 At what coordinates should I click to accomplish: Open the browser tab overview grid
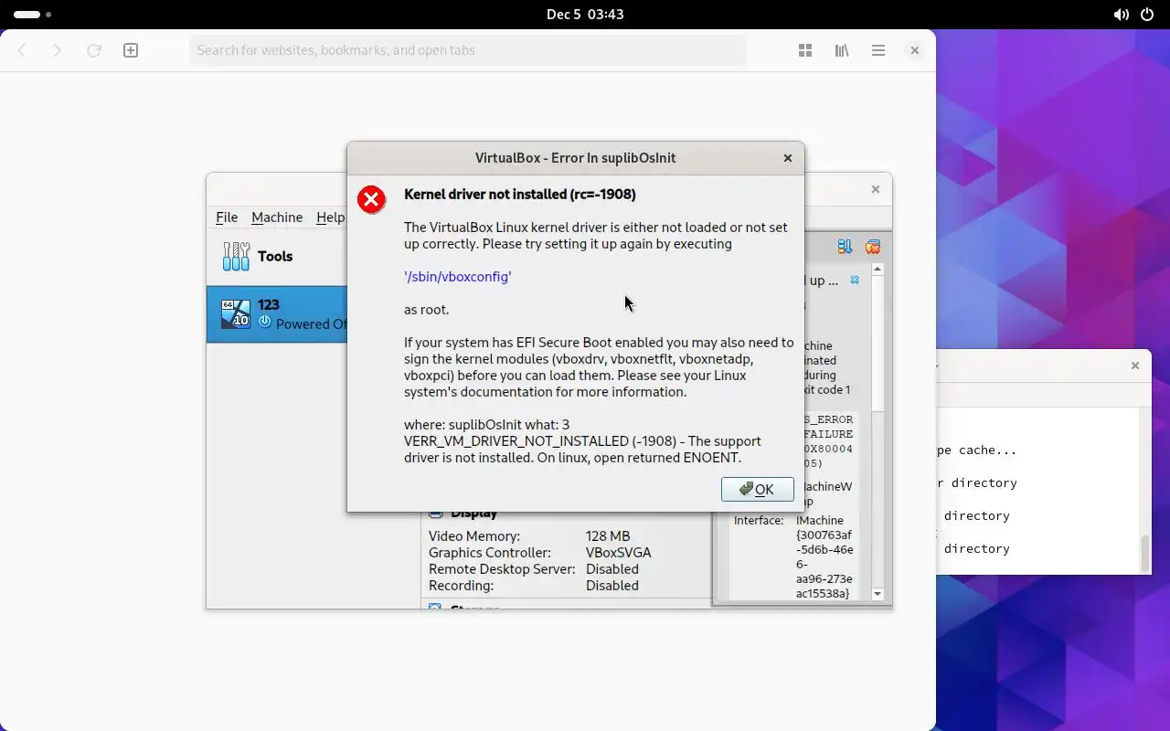pos(805,50)
